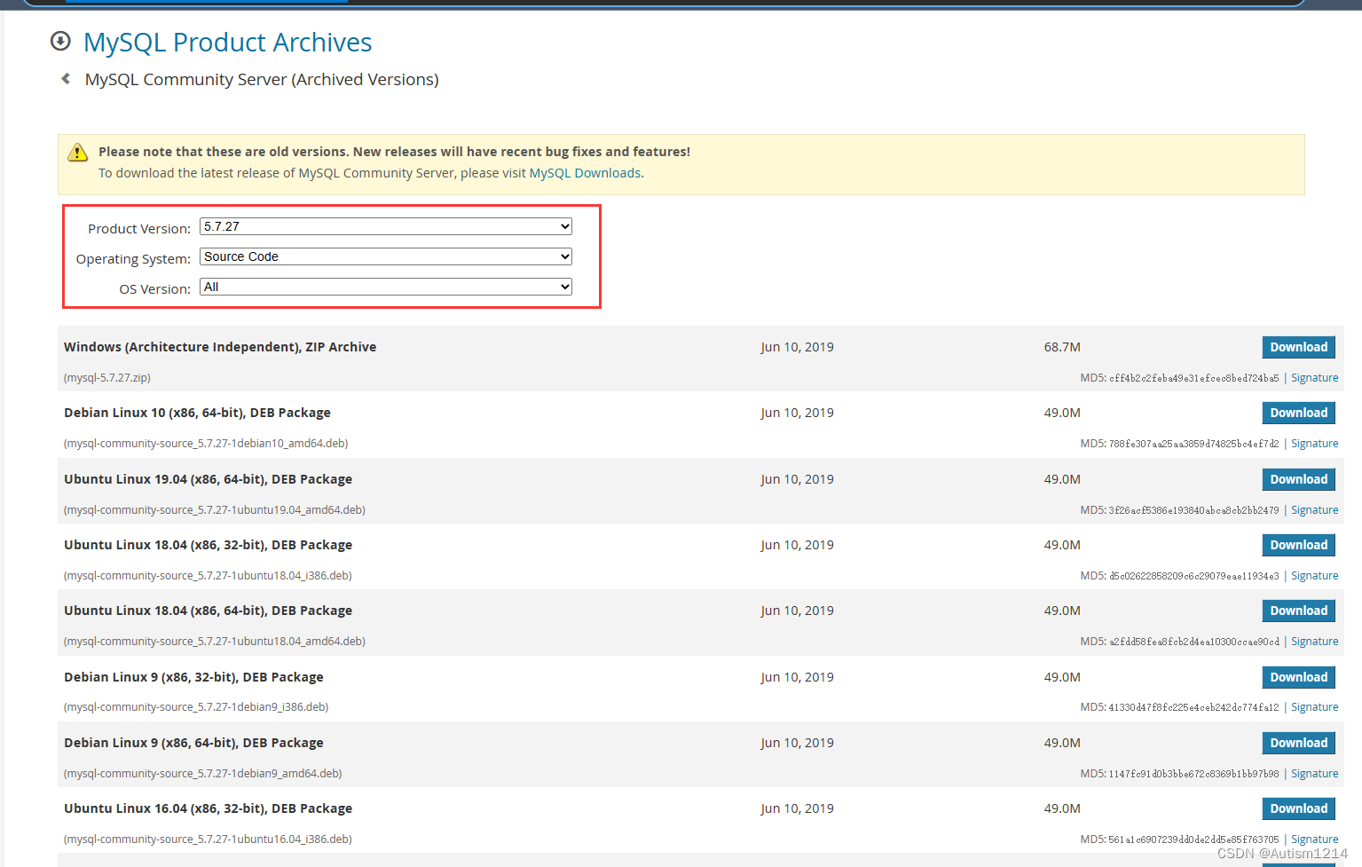Click filename mysql-community-source_5.7.27-1ubuntu19.04_amd64.deb
This screenshot has height=867, width=1362.
point(215,510)
